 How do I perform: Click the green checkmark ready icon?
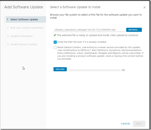[x=55, y=35]
